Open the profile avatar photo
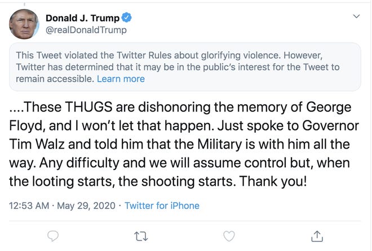Screen dimensions: 372x251 point(24,24)
